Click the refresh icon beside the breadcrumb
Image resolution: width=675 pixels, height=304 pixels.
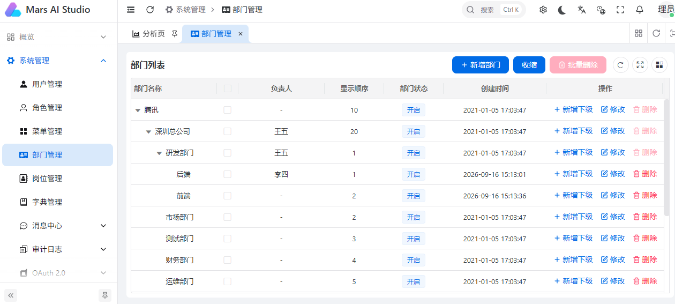(x=150, y=10)
